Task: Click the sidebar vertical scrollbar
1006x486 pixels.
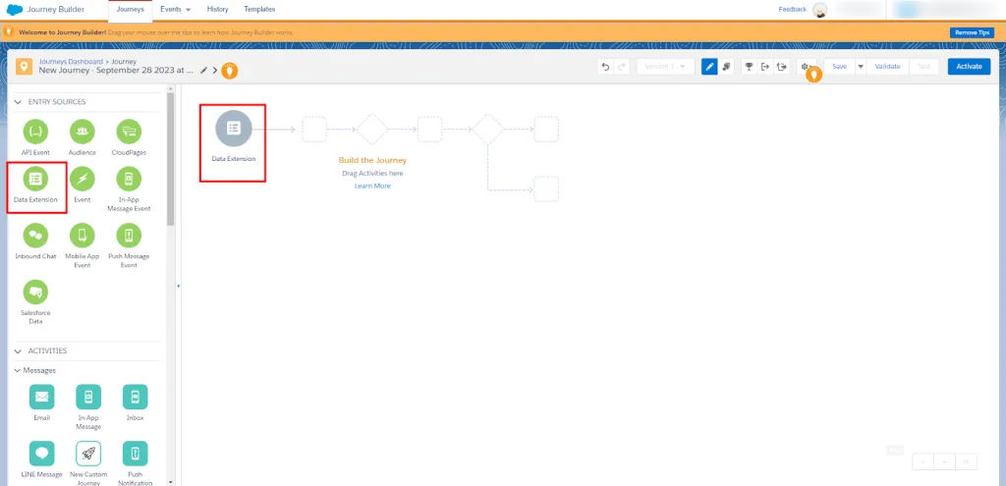Action: click(170, 159)
